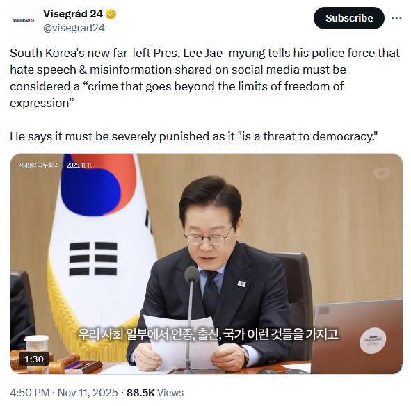Click the Korean subtitle line in video
This screenshot has width=411, height=406.
point(208,334)
